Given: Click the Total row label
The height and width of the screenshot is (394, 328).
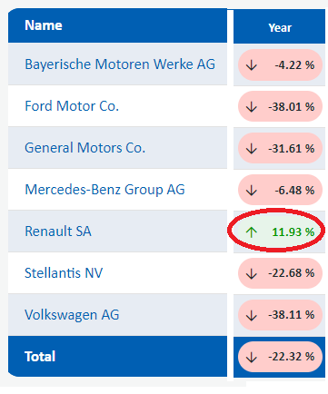Looking at the screenshot, I should [40, 357].
